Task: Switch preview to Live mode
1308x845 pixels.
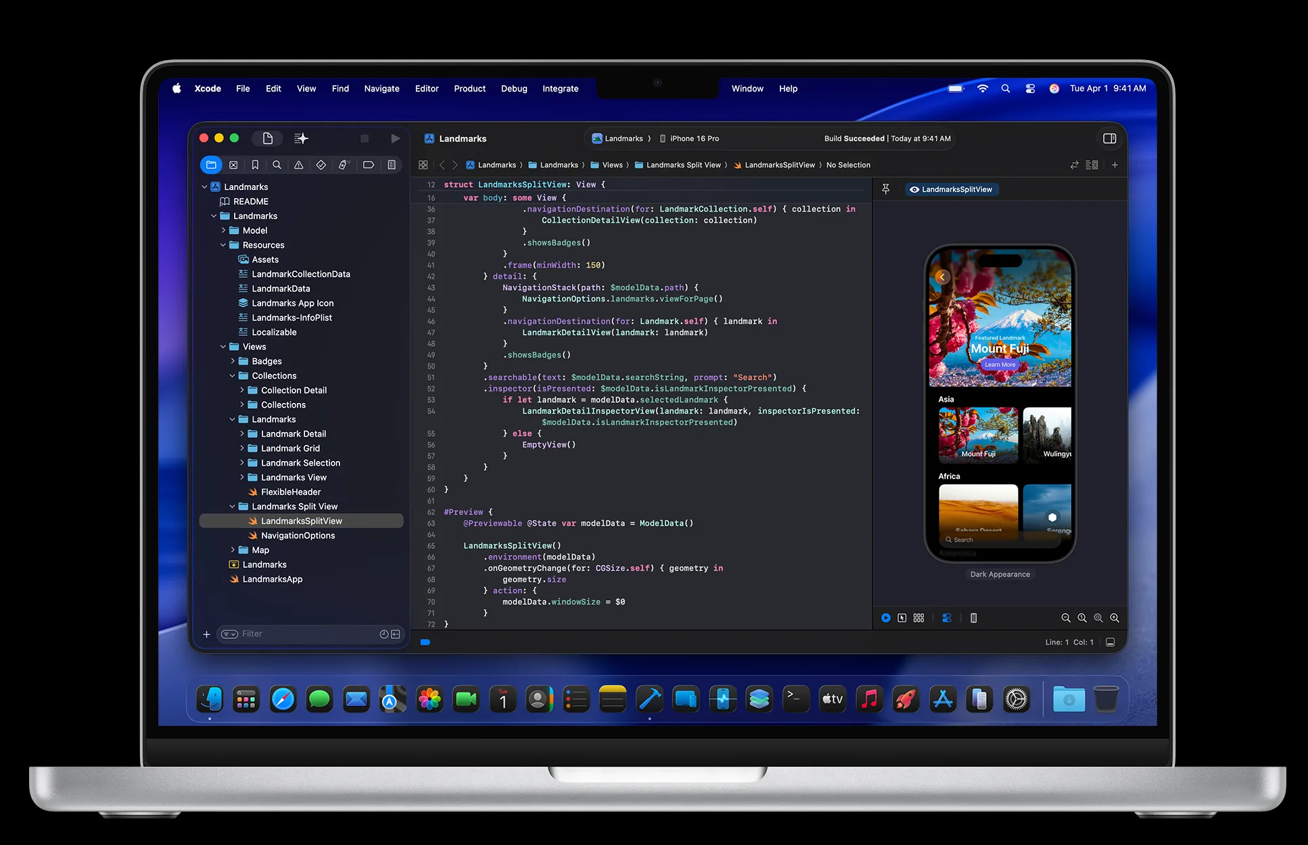Action: [886, 618]
